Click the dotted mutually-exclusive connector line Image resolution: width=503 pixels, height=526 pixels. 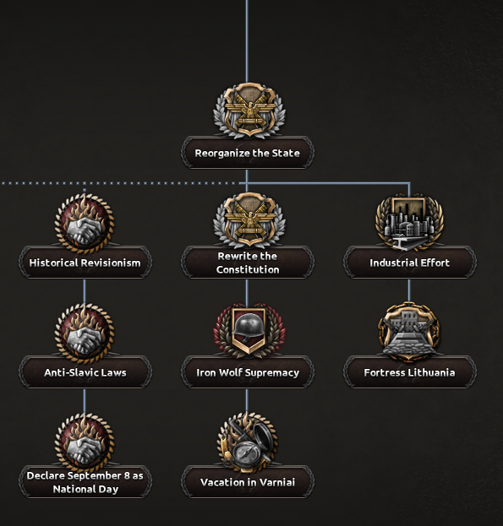pyautogui.click(x=121, y=183)
